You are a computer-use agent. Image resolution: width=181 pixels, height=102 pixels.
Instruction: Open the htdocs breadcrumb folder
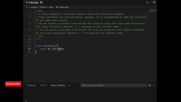click(43, 7)
